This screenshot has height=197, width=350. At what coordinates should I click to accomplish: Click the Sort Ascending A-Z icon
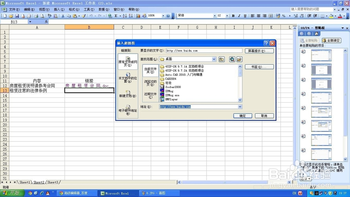[x=125, y=16]
